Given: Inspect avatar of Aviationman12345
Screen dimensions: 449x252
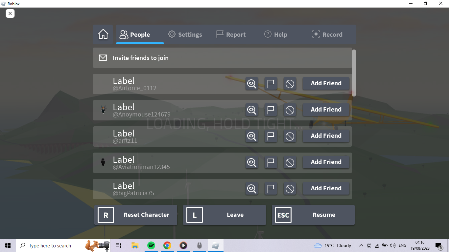Looking at the screenshot, I should [x=252, y=162].
